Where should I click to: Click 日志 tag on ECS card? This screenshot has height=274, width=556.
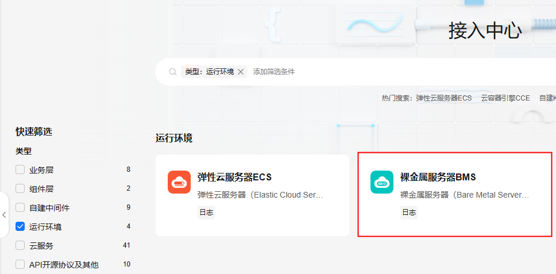pos(206,213)
